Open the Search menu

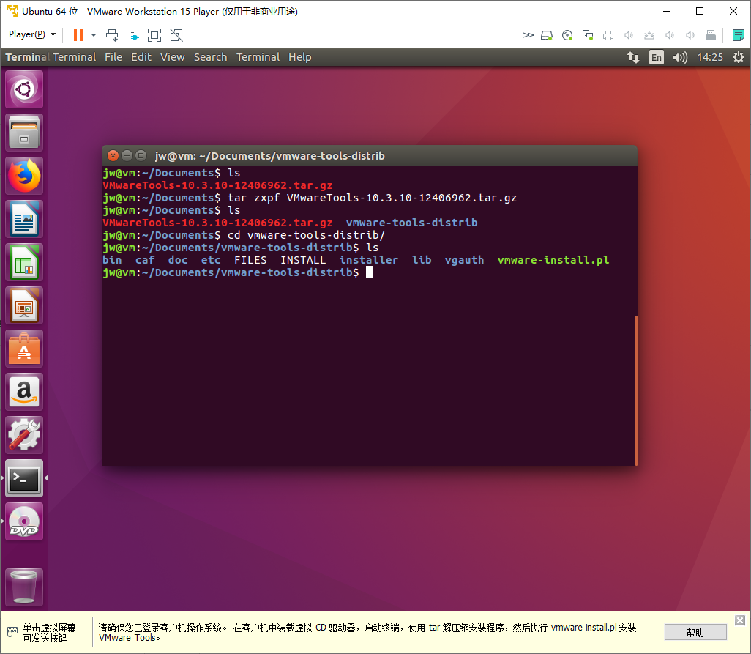210,57
